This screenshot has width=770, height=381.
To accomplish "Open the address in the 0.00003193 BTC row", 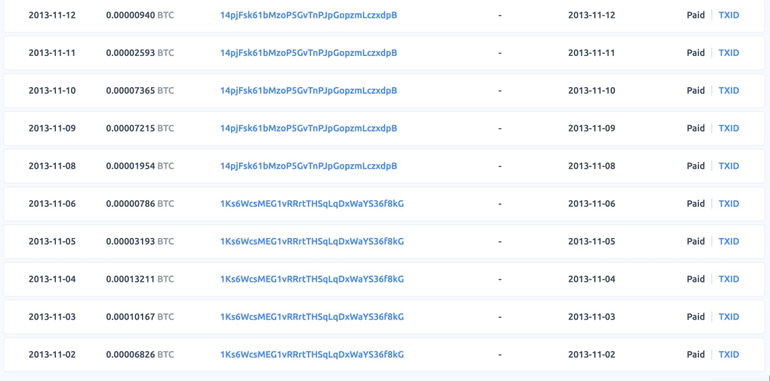I will click(312, 242).
